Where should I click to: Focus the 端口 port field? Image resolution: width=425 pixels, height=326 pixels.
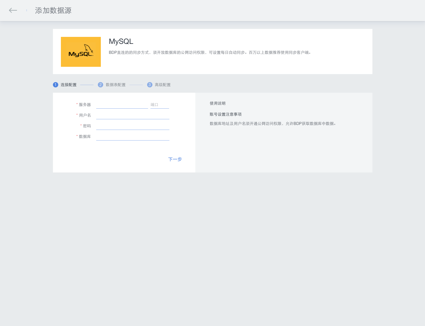(x=160, y=105)
